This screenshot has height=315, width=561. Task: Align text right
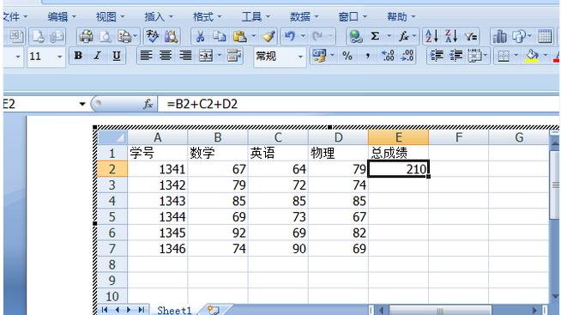185,56
